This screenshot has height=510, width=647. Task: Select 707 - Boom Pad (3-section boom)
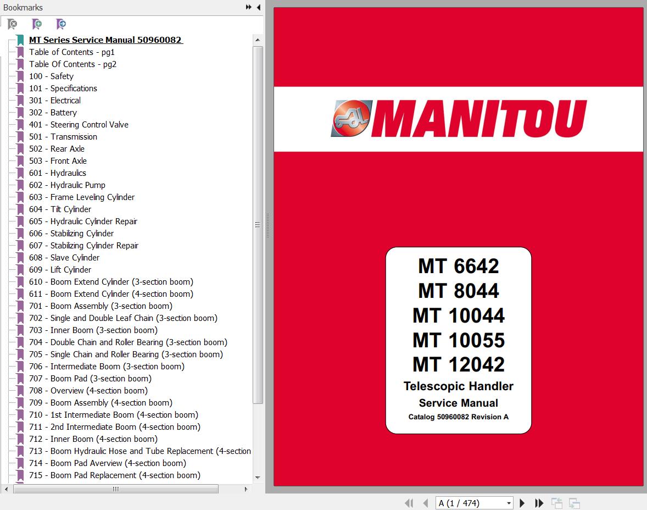[90, 378]
